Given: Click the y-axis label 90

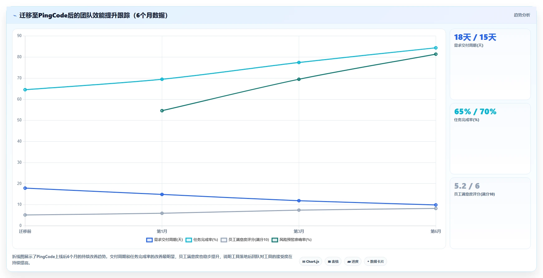Looking at the screenshot, I should (x=19, y=36).
